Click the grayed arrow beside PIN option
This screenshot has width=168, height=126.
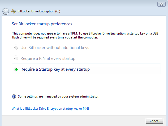(x=16, y=59)
